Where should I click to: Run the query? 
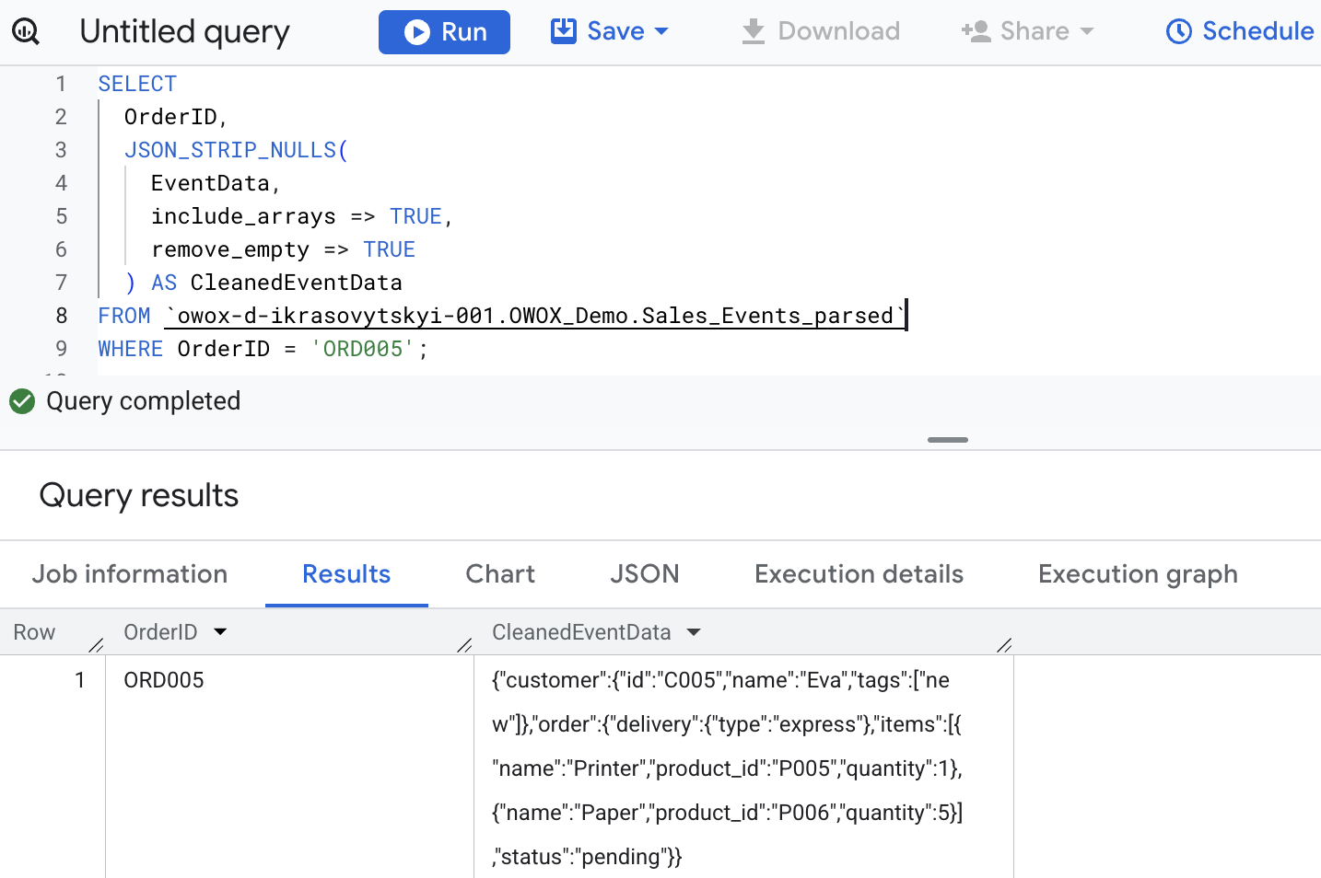[444, 32]
